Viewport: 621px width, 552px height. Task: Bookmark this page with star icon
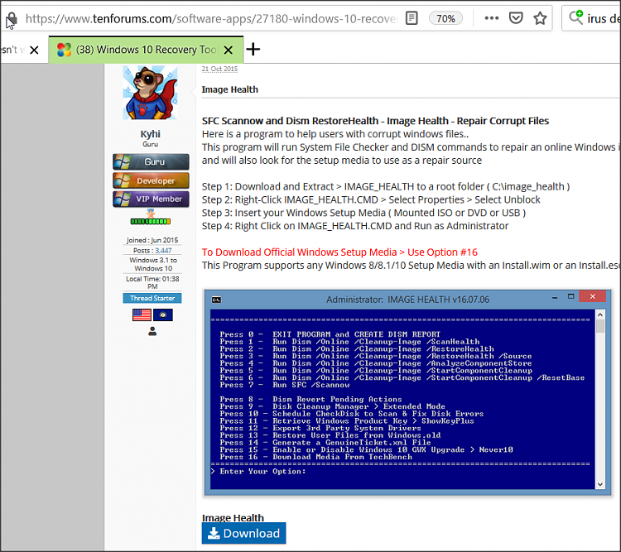tap(540, 18)
